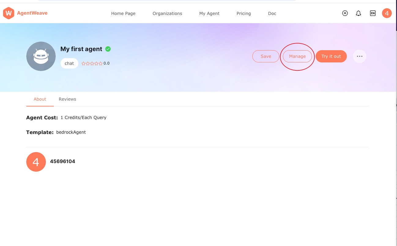Click the third star on the rating slider
The width and height of the screenshot is (397, 246).
coord(92,63)
